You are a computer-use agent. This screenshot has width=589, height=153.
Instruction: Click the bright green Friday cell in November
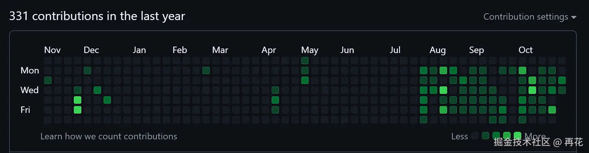click(x=78, y=110)
